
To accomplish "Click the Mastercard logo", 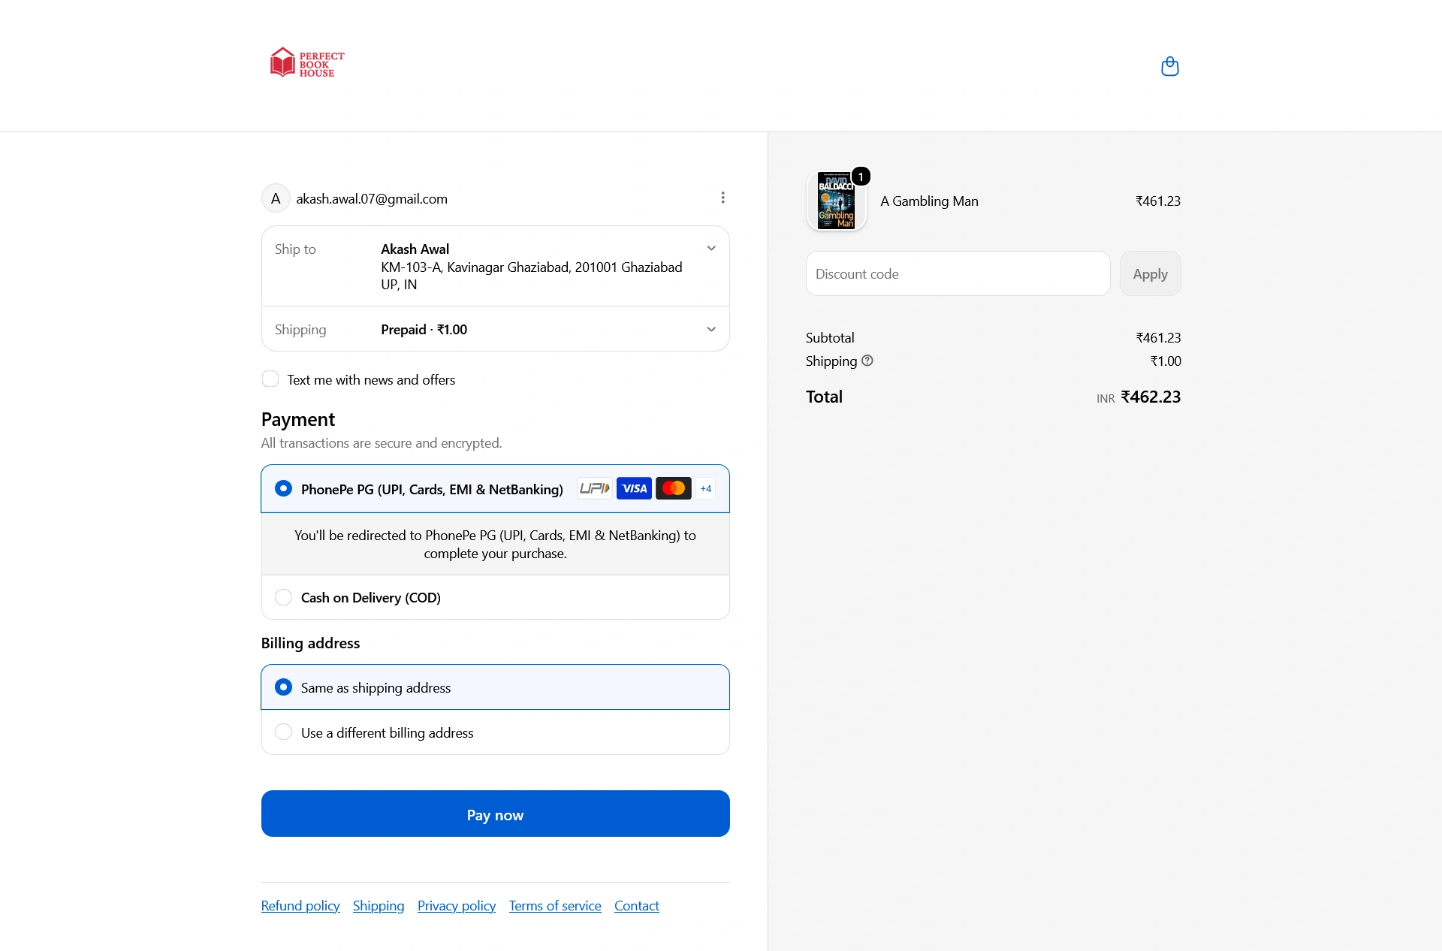I will tap(674, 488).
